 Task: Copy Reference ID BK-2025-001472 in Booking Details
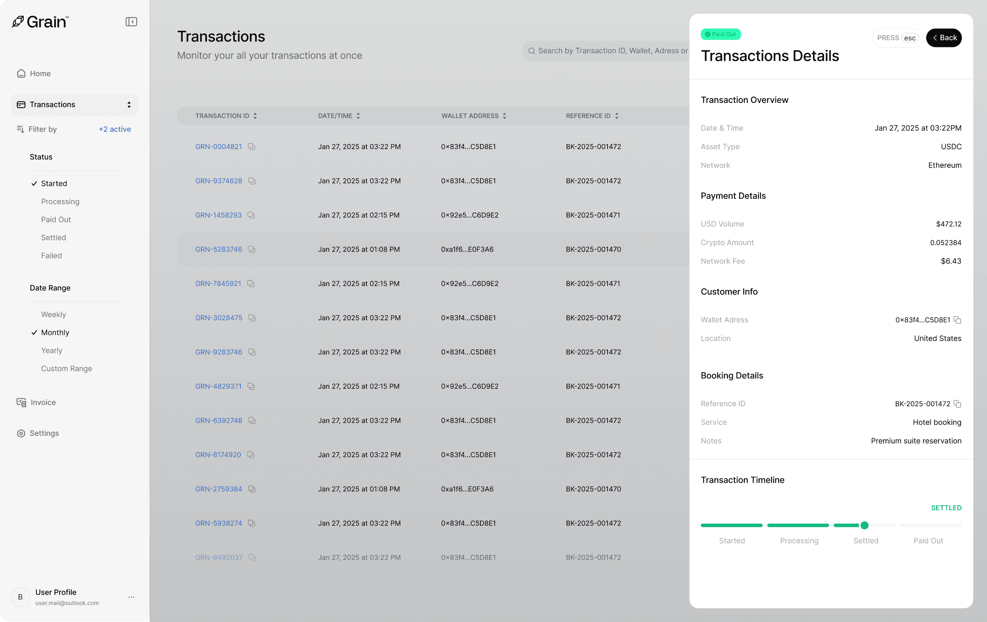click(957, 404)
